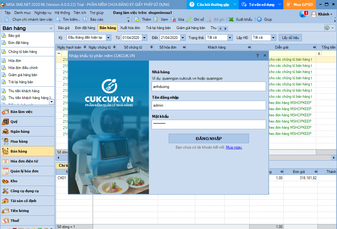Open the Giúp help icon in toolbar

(259, 19)
